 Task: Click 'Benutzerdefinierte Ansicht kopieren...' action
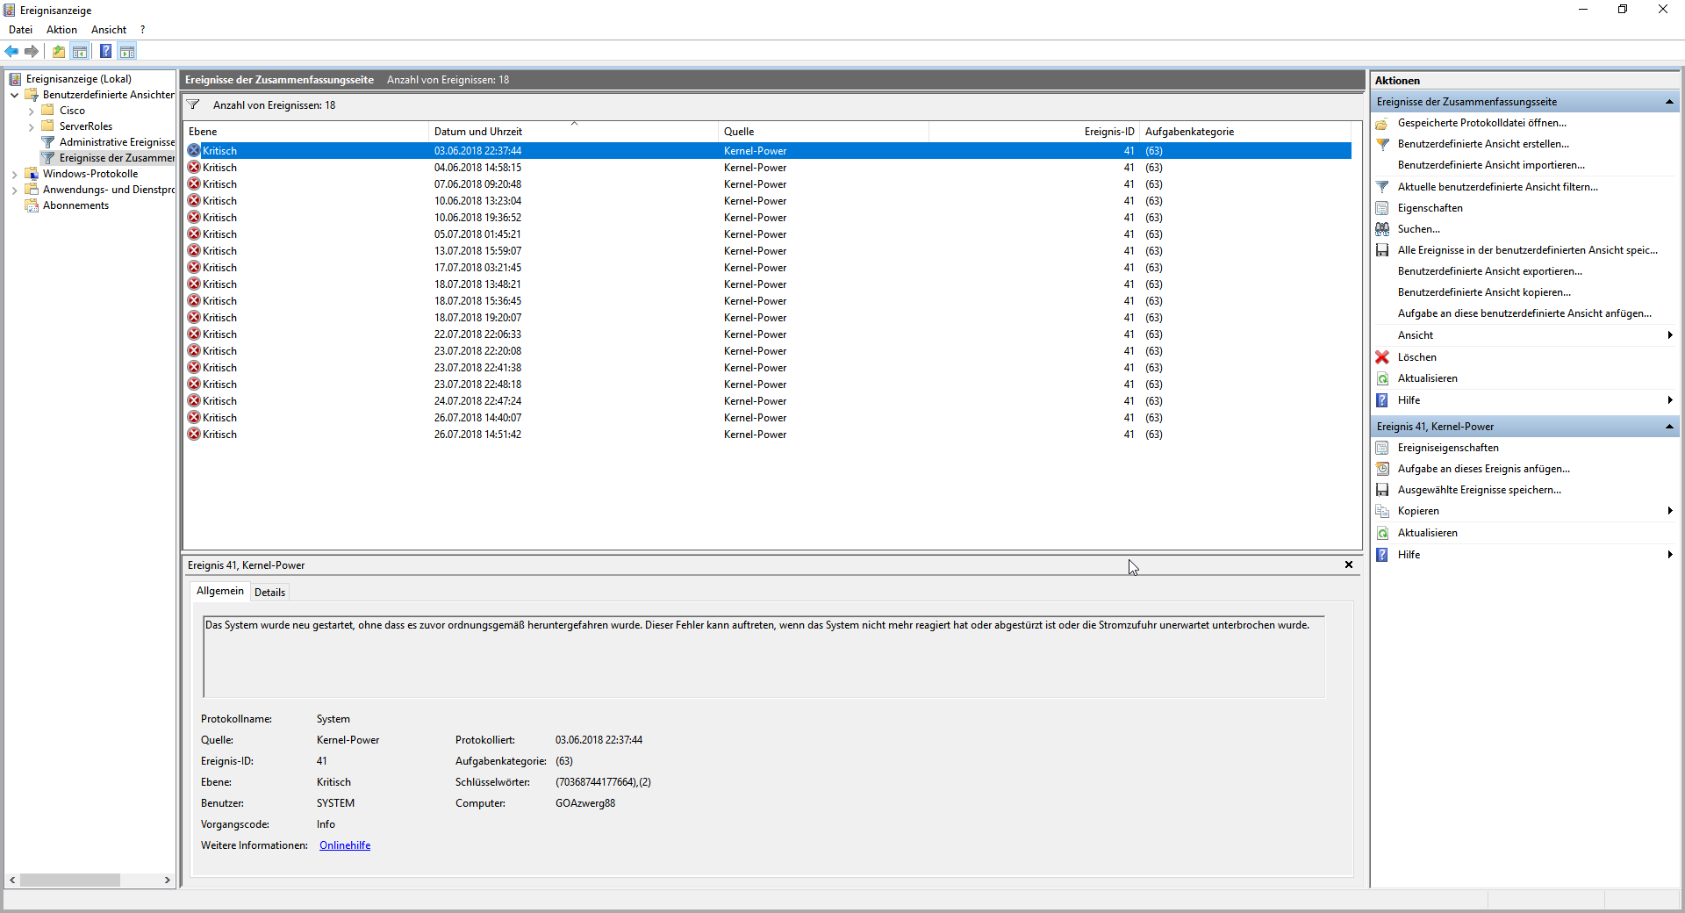(x=1485, y=292)
